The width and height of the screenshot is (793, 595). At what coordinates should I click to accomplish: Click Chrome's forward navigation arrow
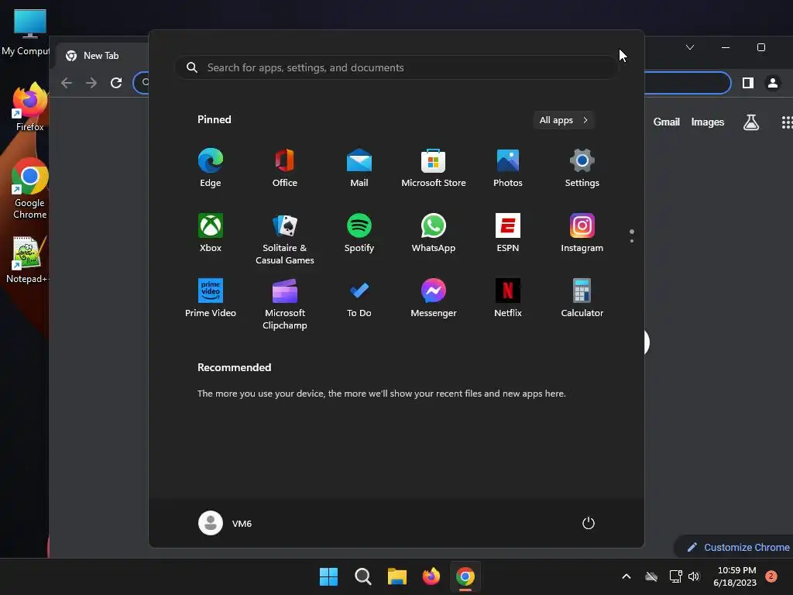91,83
